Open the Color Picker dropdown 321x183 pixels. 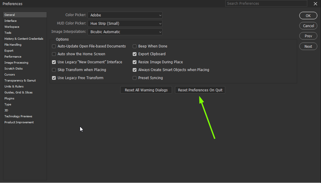(x=125, y=15)
